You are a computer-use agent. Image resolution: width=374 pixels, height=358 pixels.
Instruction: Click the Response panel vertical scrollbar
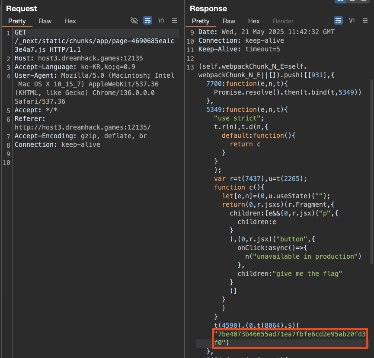pyautogui.click(x=372, y=171)
